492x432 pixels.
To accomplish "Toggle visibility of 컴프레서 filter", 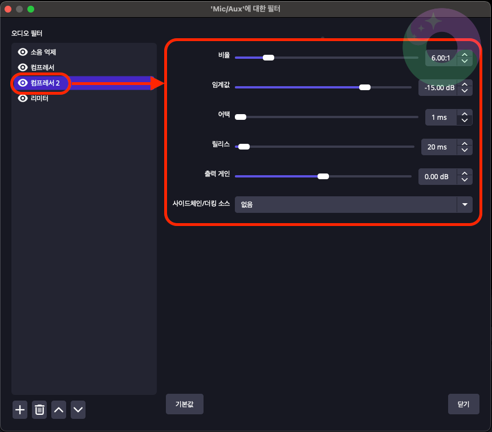I will click(23, 67).
